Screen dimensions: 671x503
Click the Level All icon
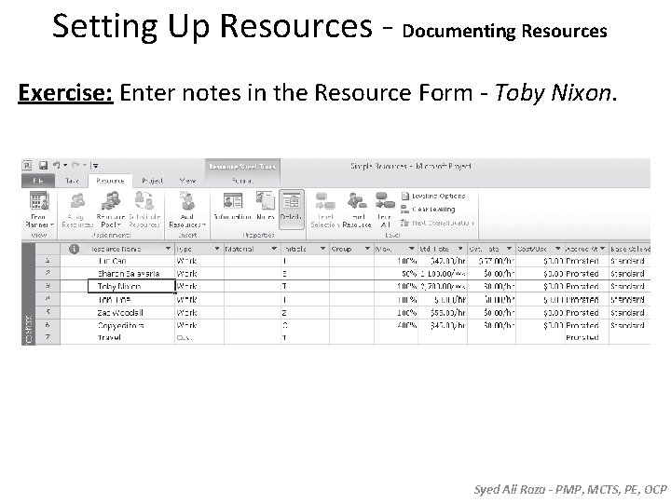pos(385,200)
